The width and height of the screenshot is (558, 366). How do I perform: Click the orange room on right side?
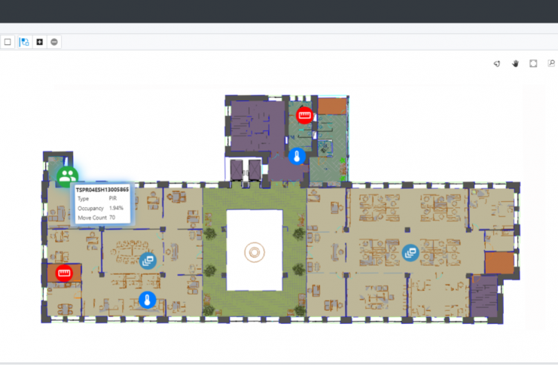(498, 263)
